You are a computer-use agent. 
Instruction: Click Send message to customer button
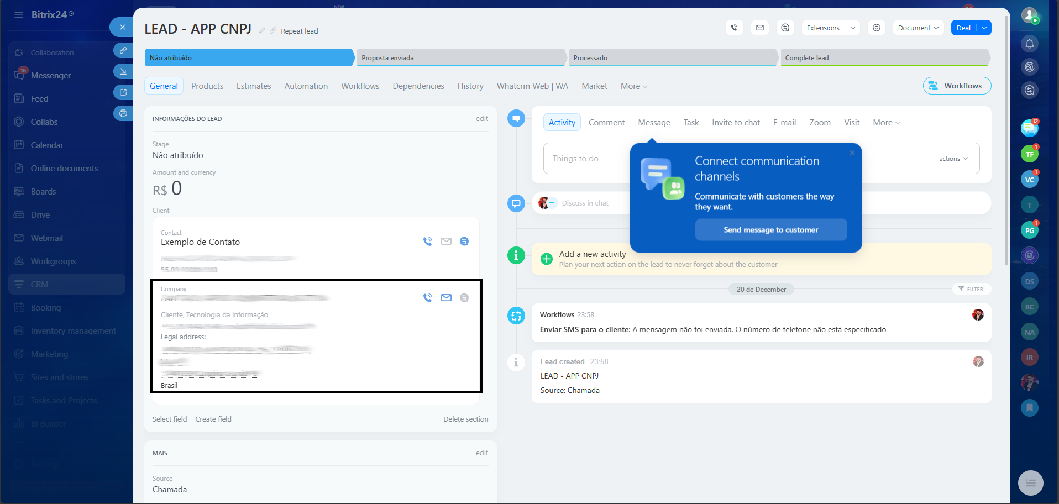tap(770, 230)
